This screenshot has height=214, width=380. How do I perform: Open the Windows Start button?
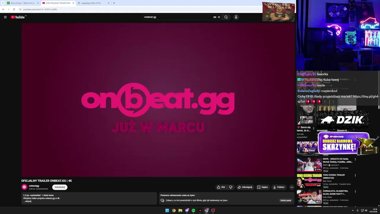(x=167, y=210)
